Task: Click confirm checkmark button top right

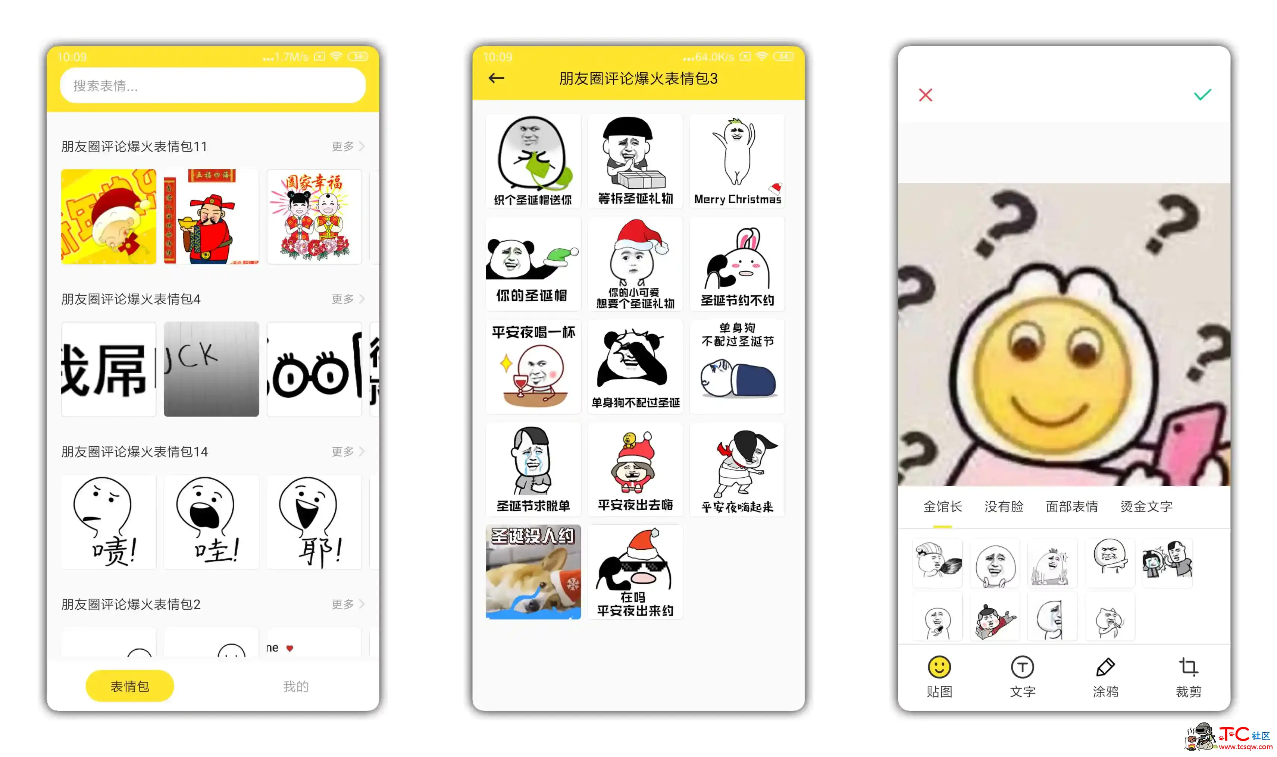Action: pos(1203,95)
